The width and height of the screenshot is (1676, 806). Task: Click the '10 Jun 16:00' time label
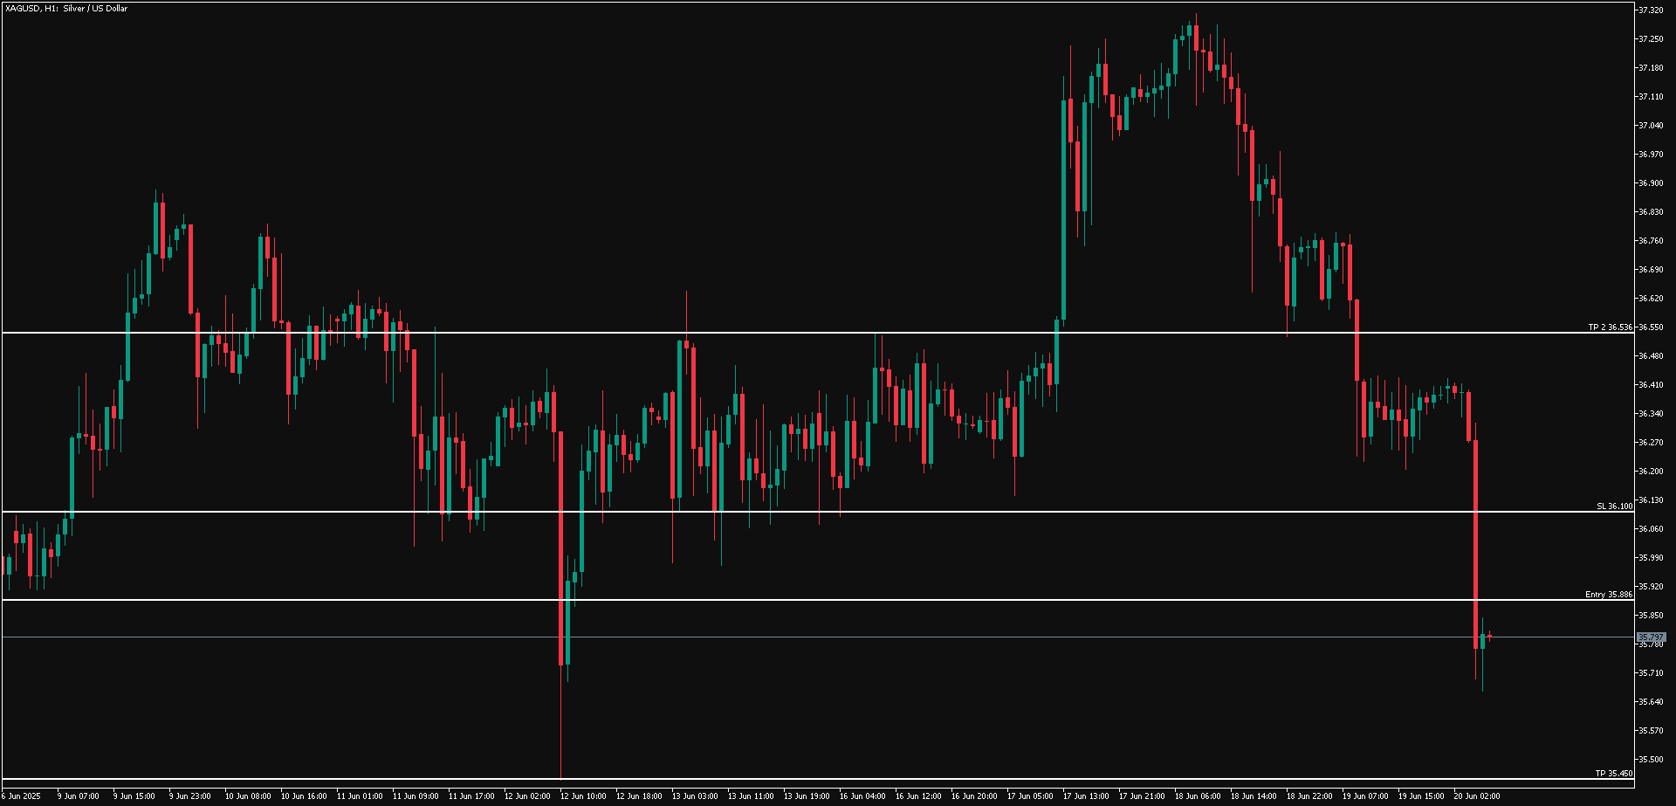pyautogui.click(x=304, y=796)
